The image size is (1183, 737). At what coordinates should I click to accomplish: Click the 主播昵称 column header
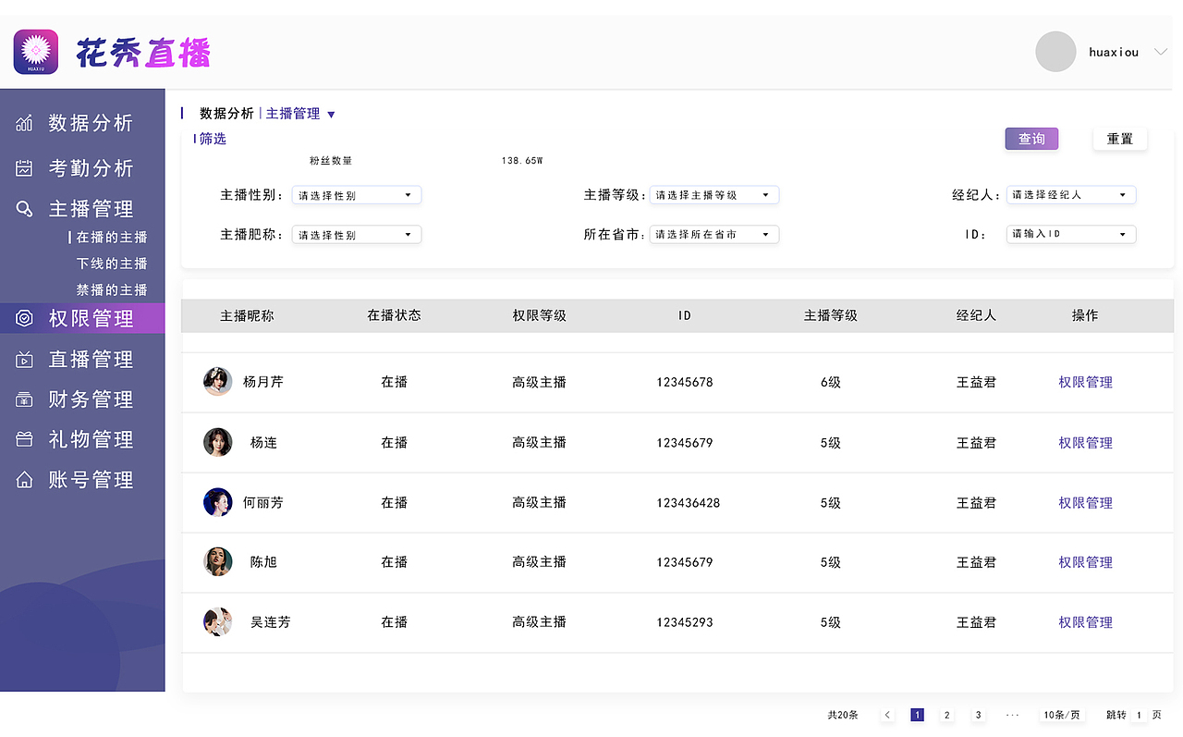247,315
